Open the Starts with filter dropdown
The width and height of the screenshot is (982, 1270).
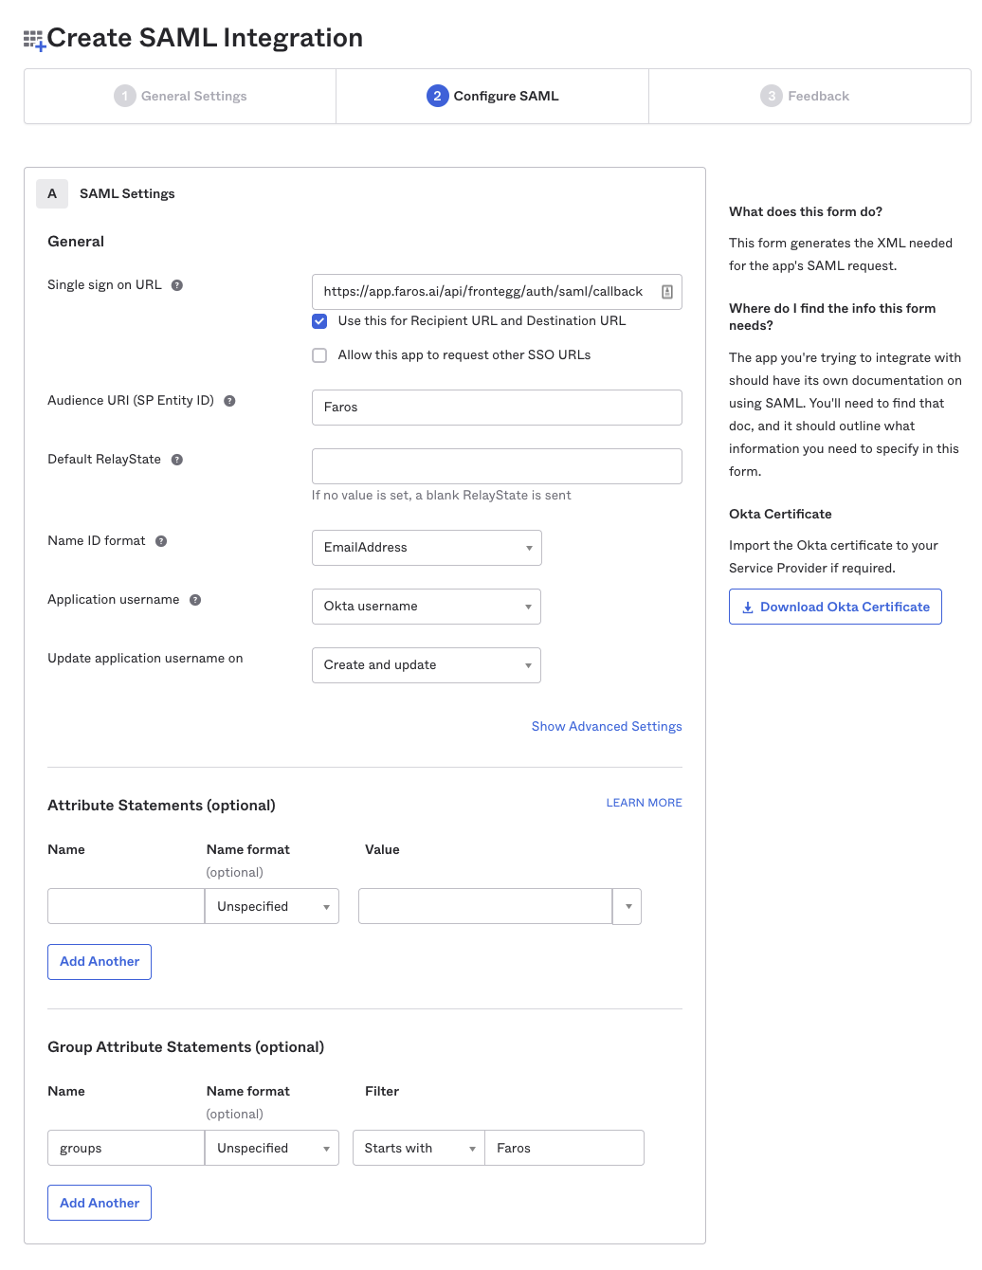click(x=419, y=1148)
